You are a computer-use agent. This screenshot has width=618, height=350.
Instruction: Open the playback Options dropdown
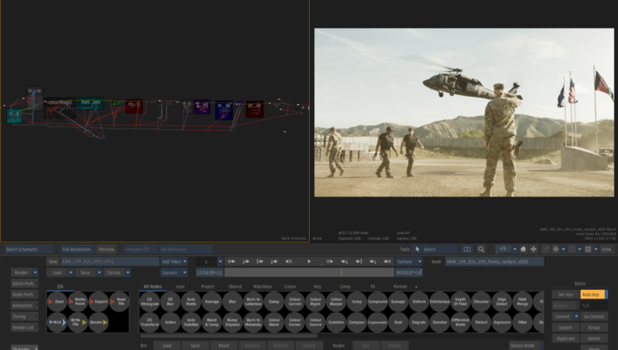click(x=408, y=261)
